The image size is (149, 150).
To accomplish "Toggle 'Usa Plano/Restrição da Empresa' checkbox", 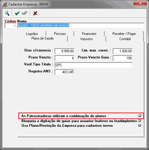I will [x=140, y=126].
